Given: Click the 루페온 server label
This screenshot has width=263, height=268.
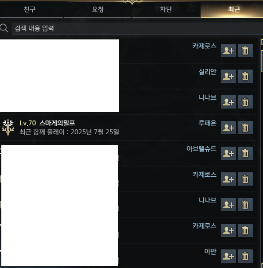Looking at the screenshot, I should click(208, 123).
